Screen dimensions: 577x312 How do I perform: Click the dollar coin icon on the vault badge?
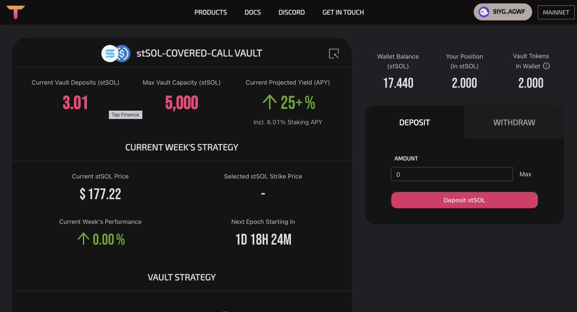click(122, 53)
